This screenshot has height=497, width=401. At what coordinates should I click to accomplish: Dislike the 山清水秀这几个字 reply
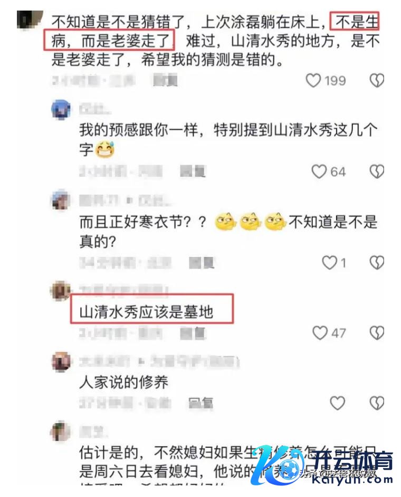377,171
